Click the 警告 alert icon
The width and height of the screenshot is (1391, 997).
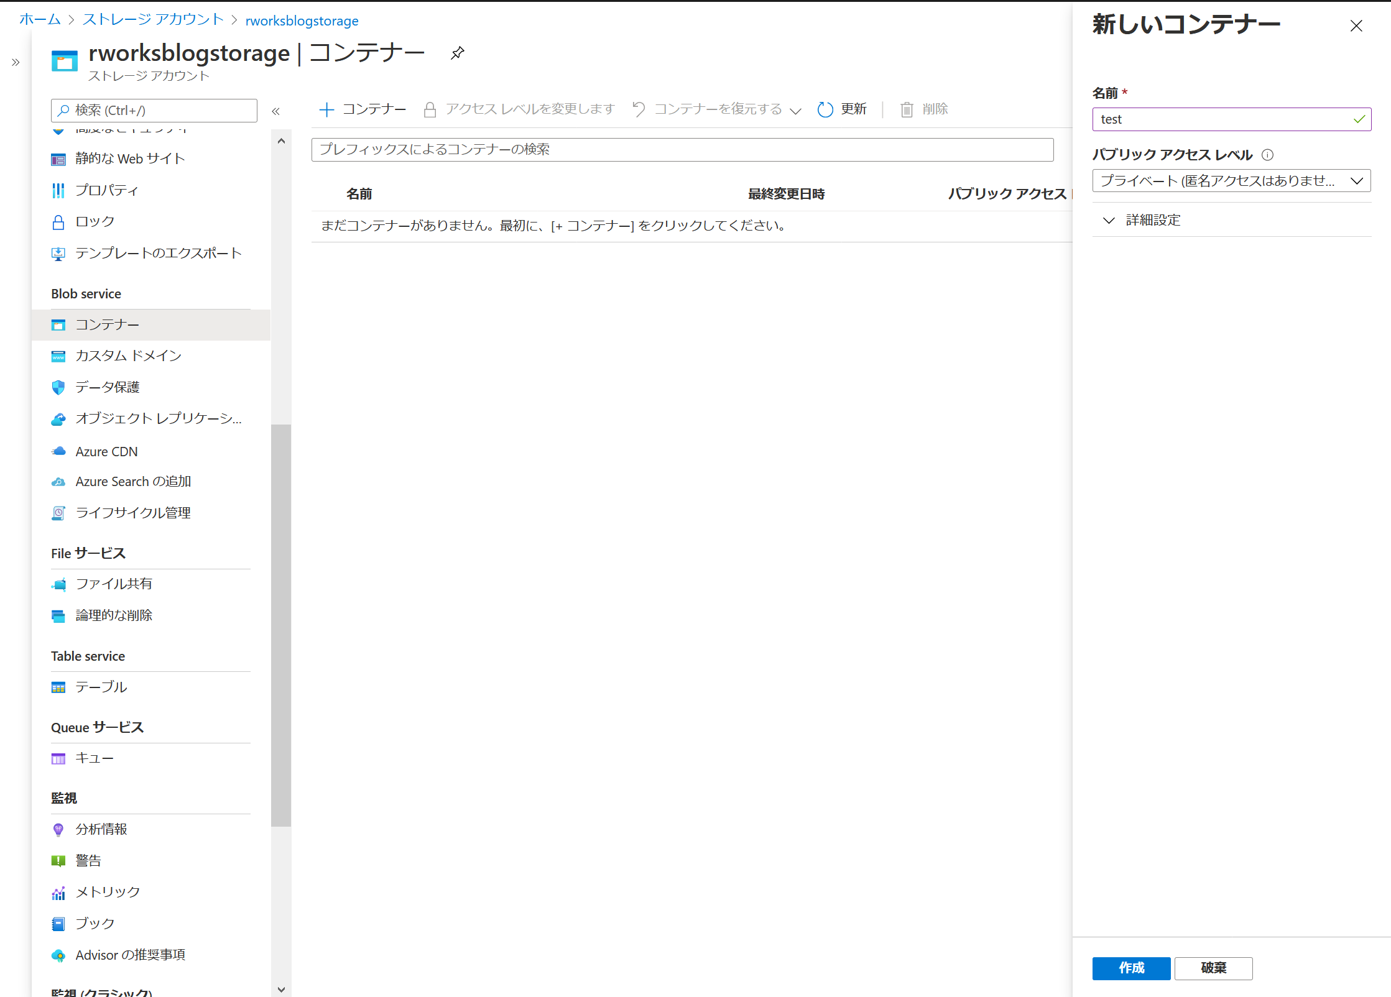pyautogui.click(x=58, y=861)
